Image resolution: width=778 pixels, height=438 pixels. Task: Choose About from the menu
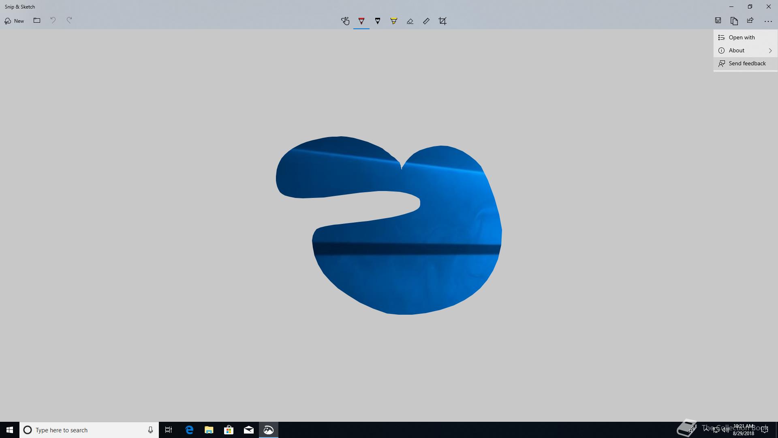pos(745,50)
